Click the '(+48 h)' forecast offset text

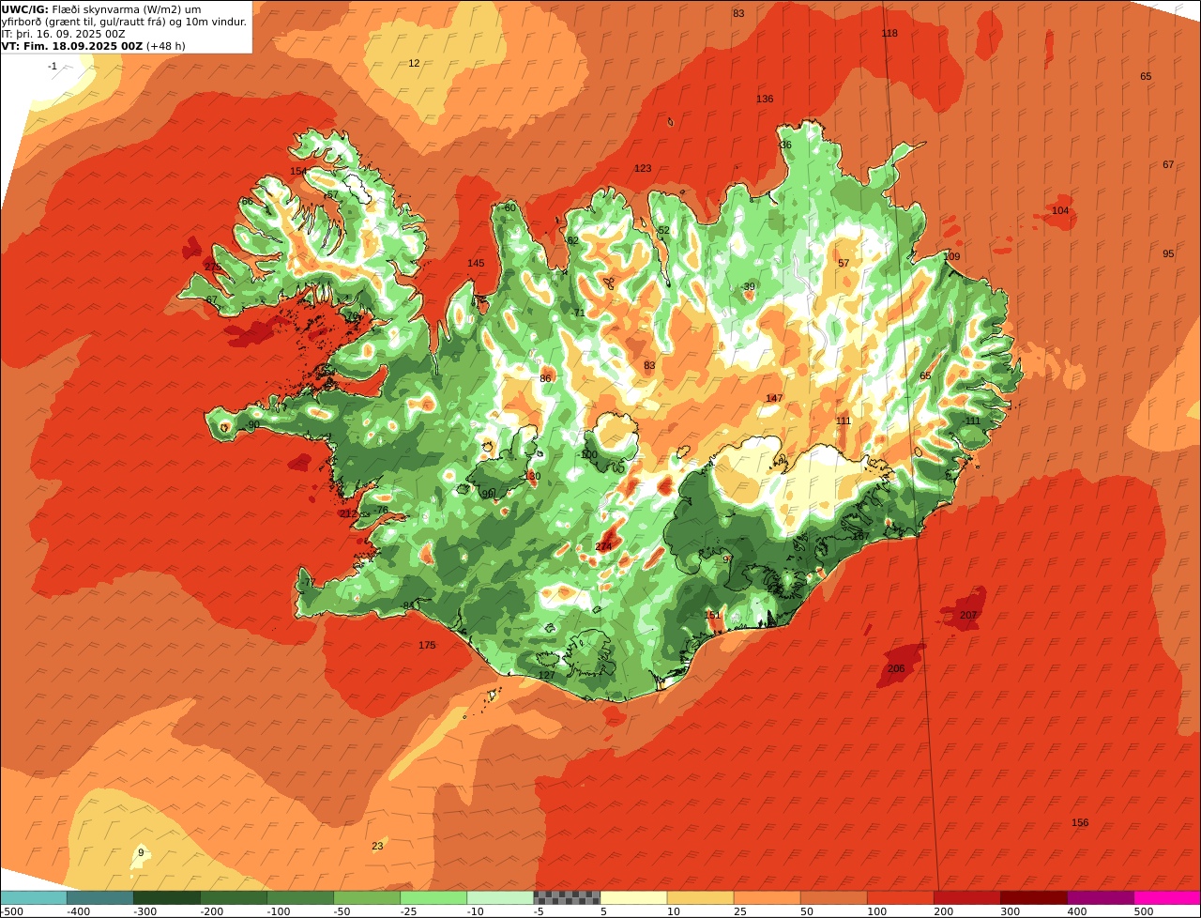166,45
